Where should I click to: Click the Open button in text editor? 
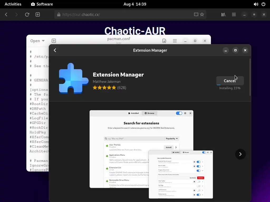(x=35, y=41)
